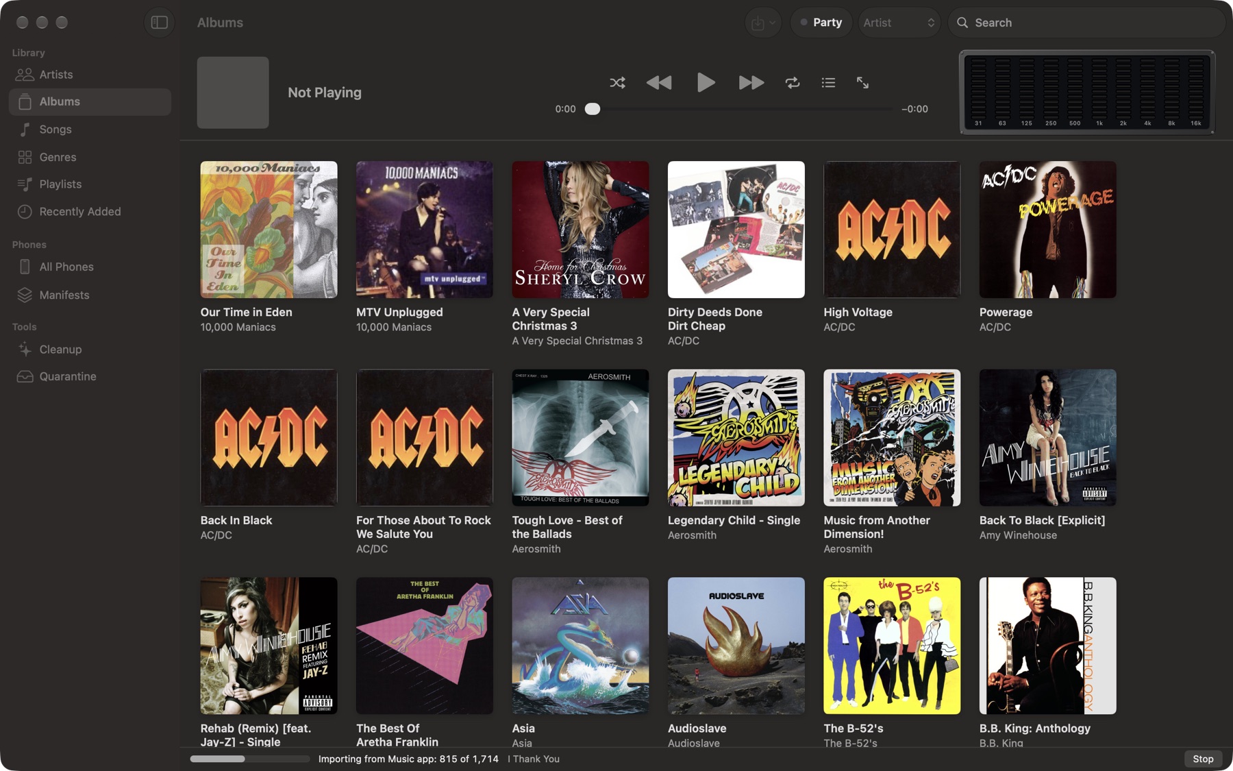The width and height of the screenshot is (1233, 771).
Task: Focus the Search field
Action: (x=1086, y=23)
